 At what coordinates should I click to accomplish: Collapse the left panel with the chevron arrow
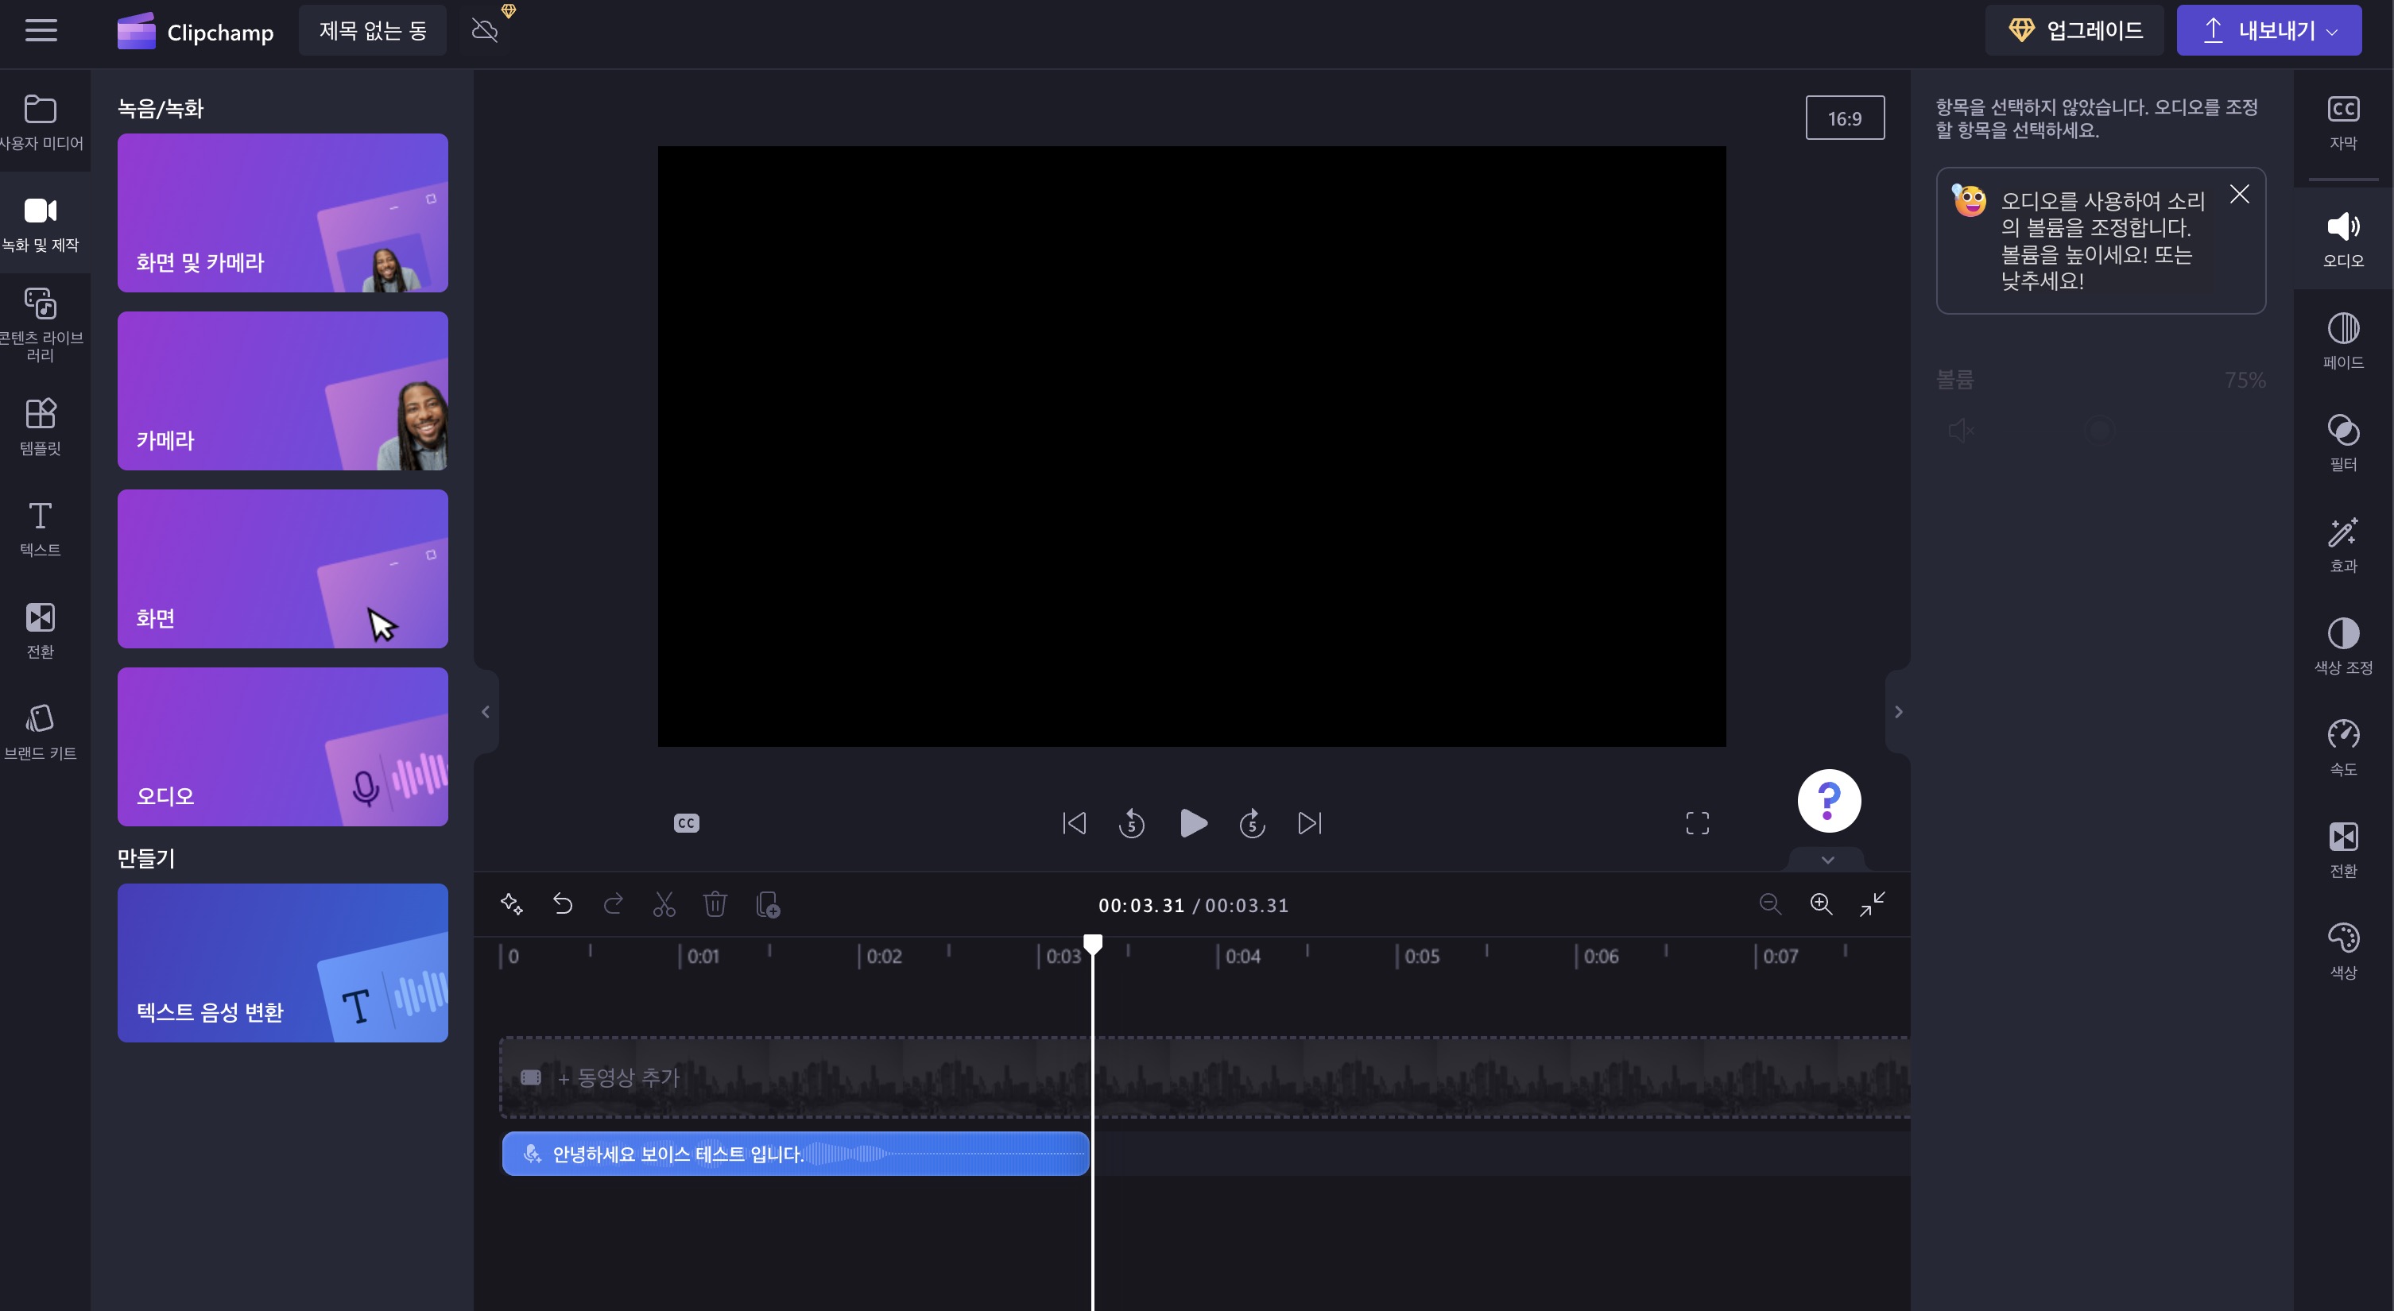485,712
